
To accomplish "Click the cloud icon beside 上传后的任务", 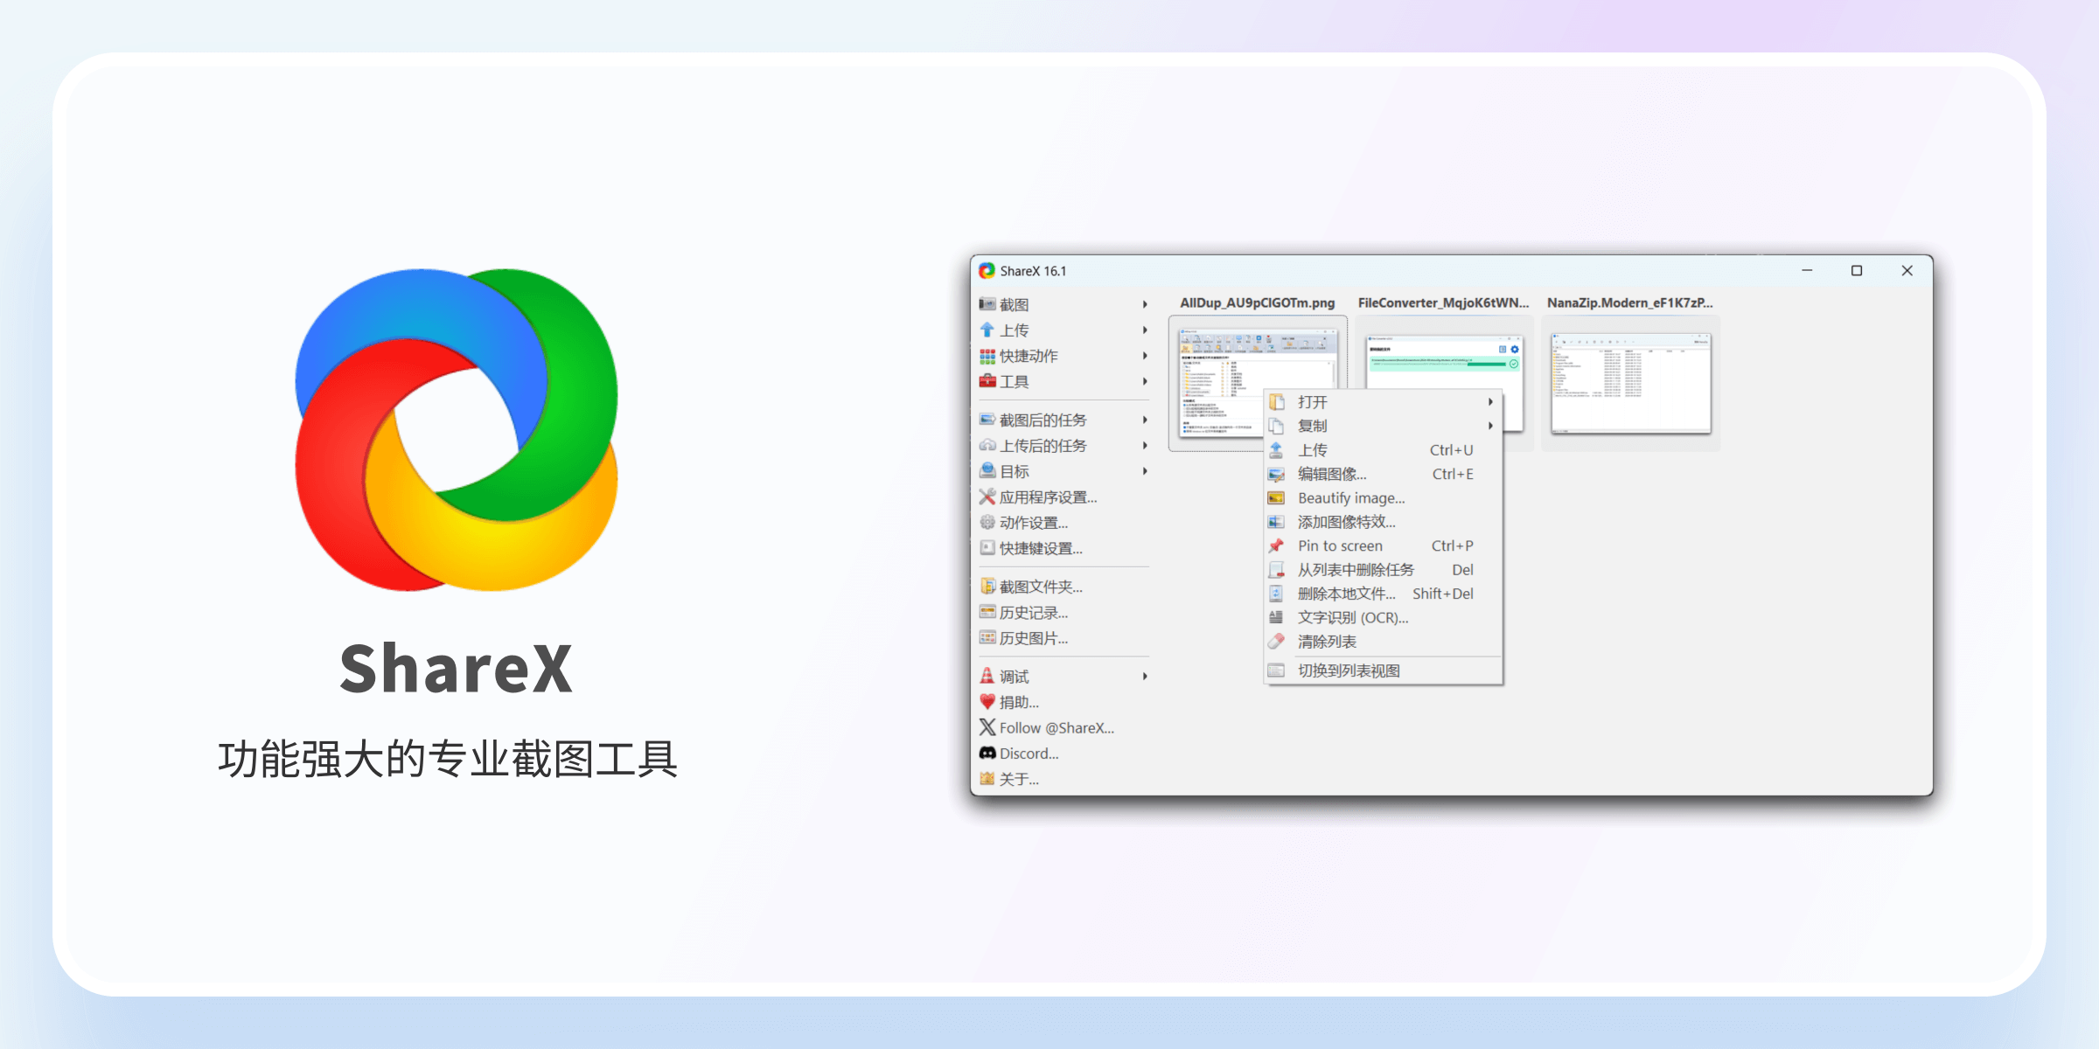I will pos(987,445).
